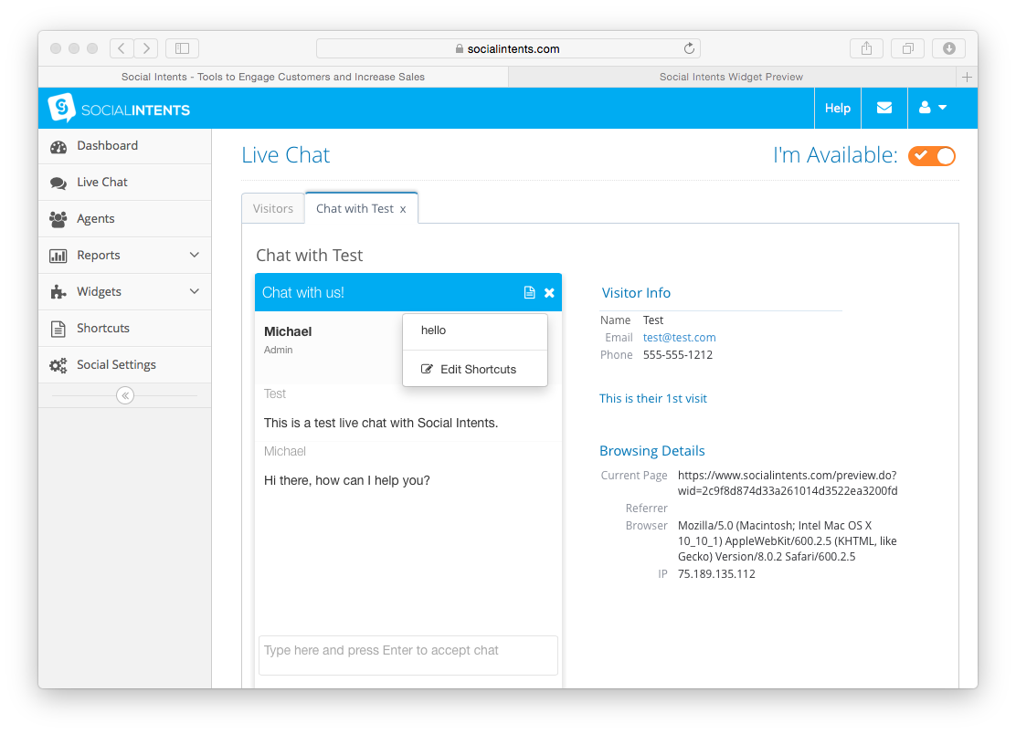Click the Live Chat bubbles icon
This screenshot has width=1016, height=734.
58,183
